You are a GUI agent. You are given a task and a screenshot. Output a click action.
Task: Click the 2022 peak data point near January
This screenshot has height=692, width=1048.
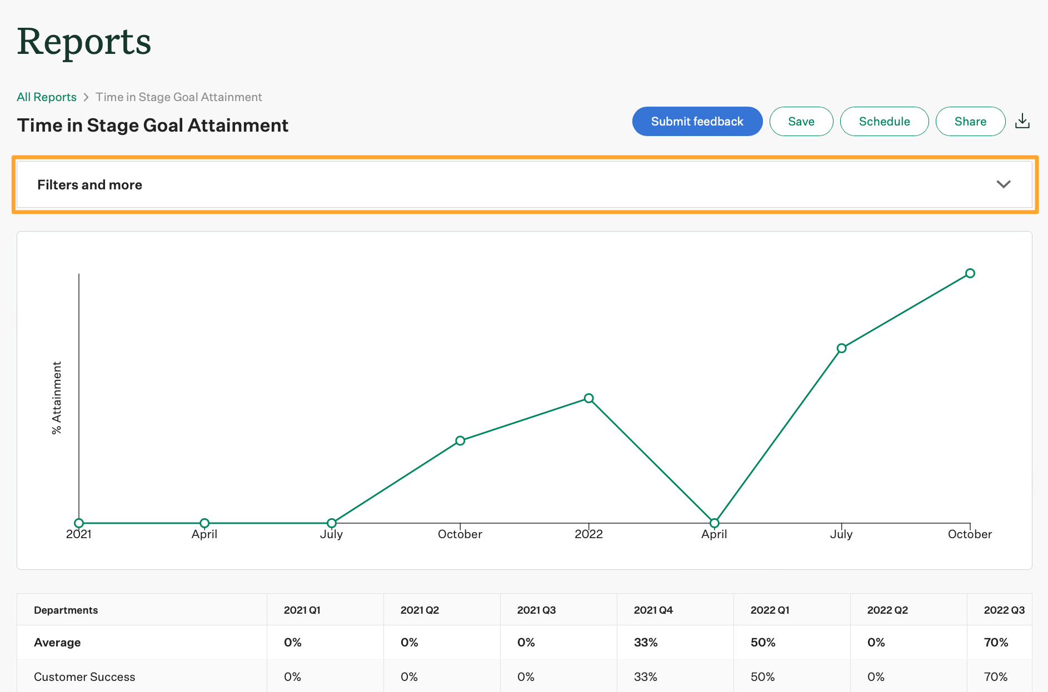pyautogui.click(x=588, y=398)
